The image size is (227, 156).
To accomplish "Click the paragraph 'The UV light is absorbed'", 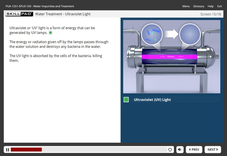I will click(x=56, y=58).
